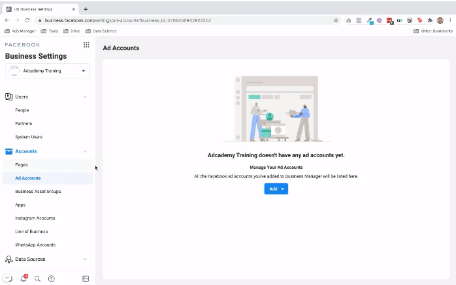Collapse the sidebar panel icon
456x285 pixels.
86,278
